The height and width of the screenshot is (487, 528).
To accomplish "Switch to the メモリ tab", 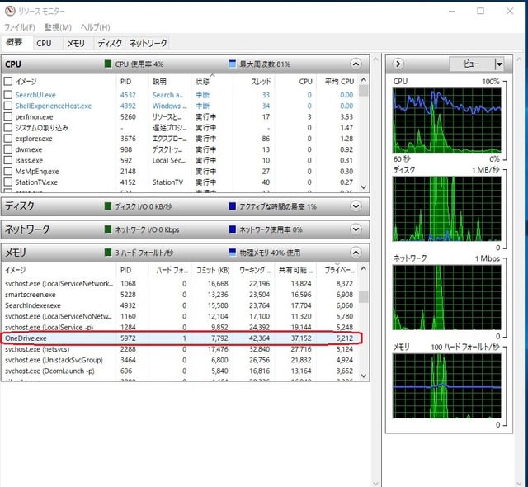I will tap(76, 43).
